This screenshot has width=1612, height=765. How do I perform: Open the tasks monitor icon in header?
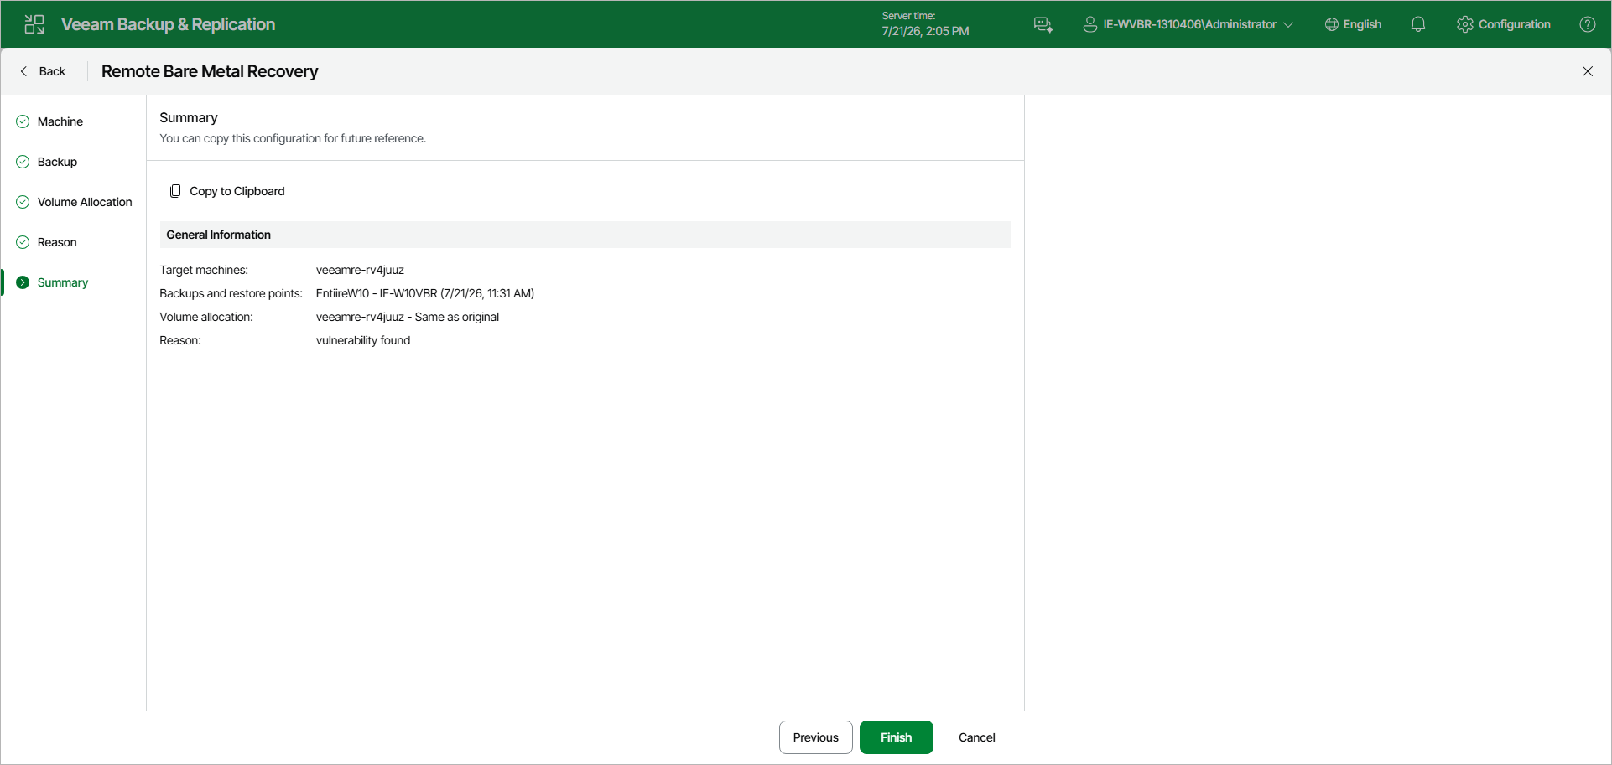click(1043, 24)
